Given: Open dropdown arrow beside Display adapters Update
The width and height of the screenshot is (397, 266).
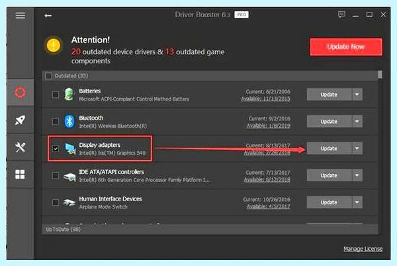Looking at the screenshot, I should coord(357,148).
